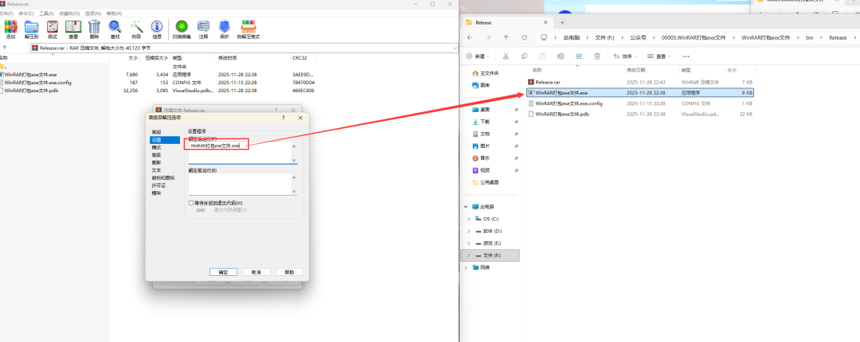Open the three-dots more menu in Explorer
This screenshot has height=342, width=860.
click(686, 56)
